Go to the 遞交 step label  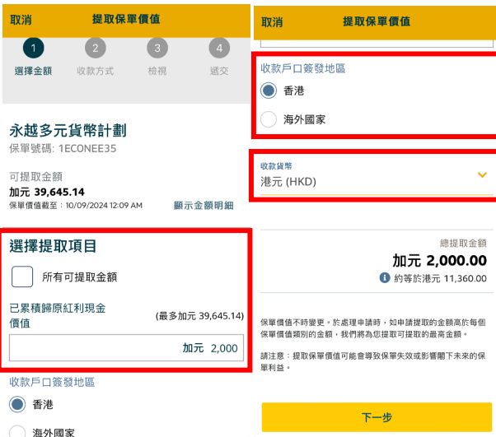pos(218,71)
